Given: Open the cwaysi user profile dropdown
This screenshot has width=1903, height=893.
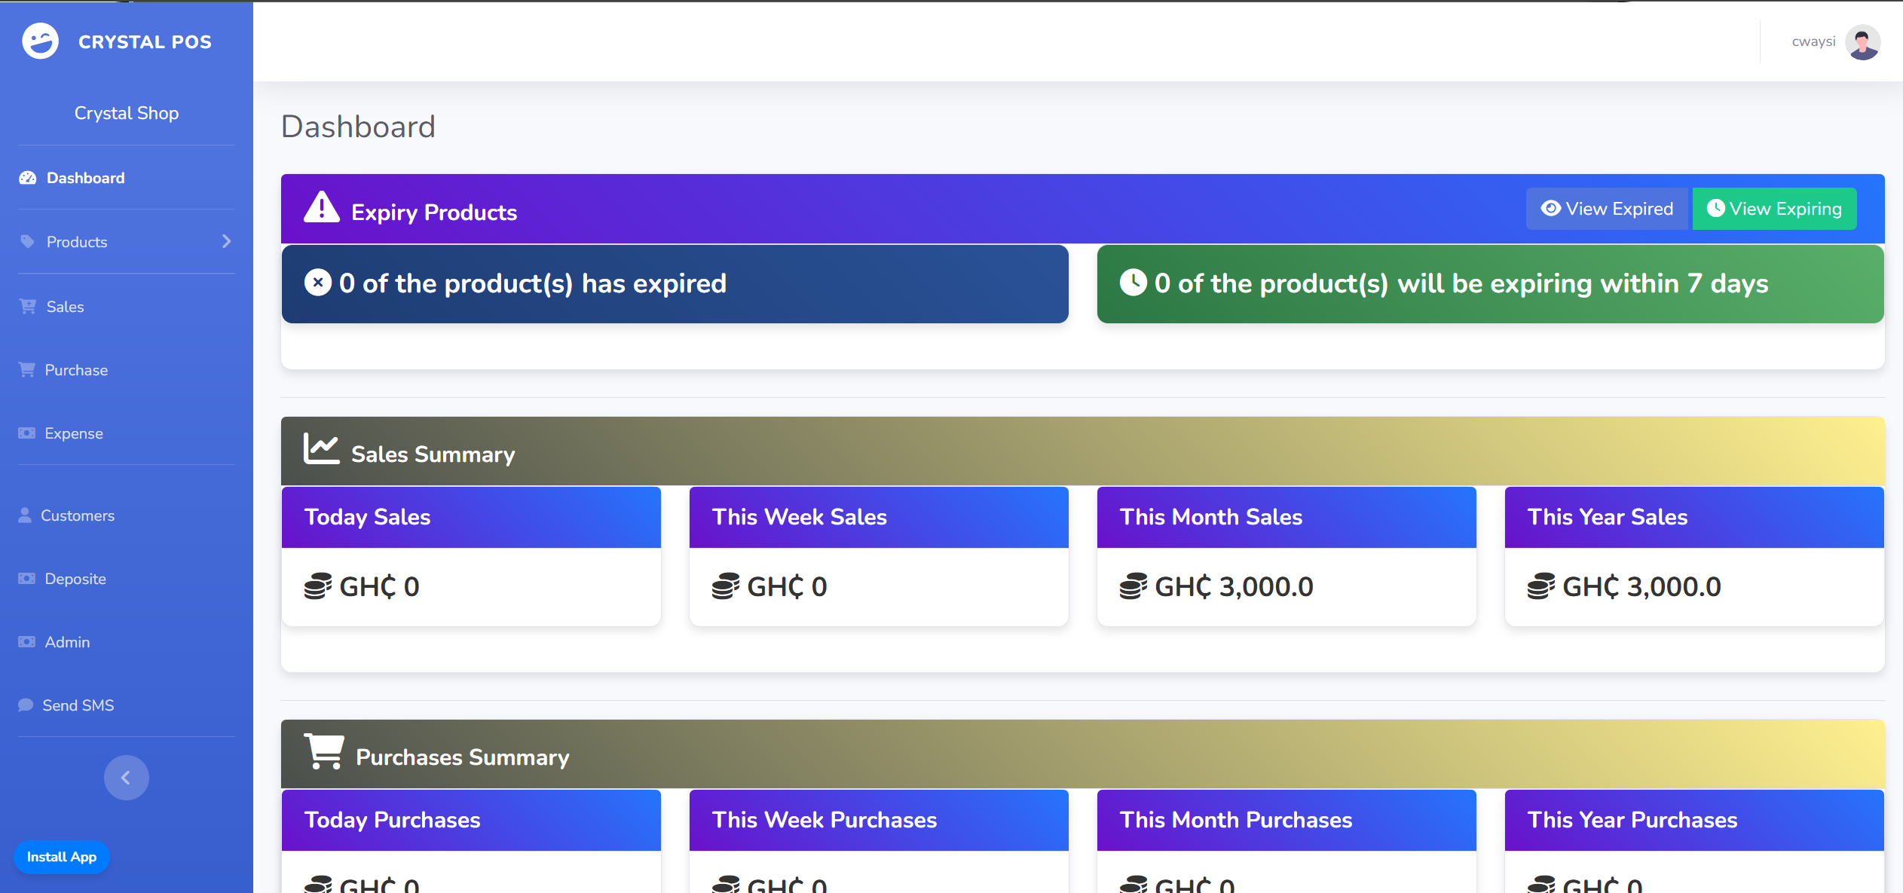Looking at the screenshot, I should click(1813, 41).
